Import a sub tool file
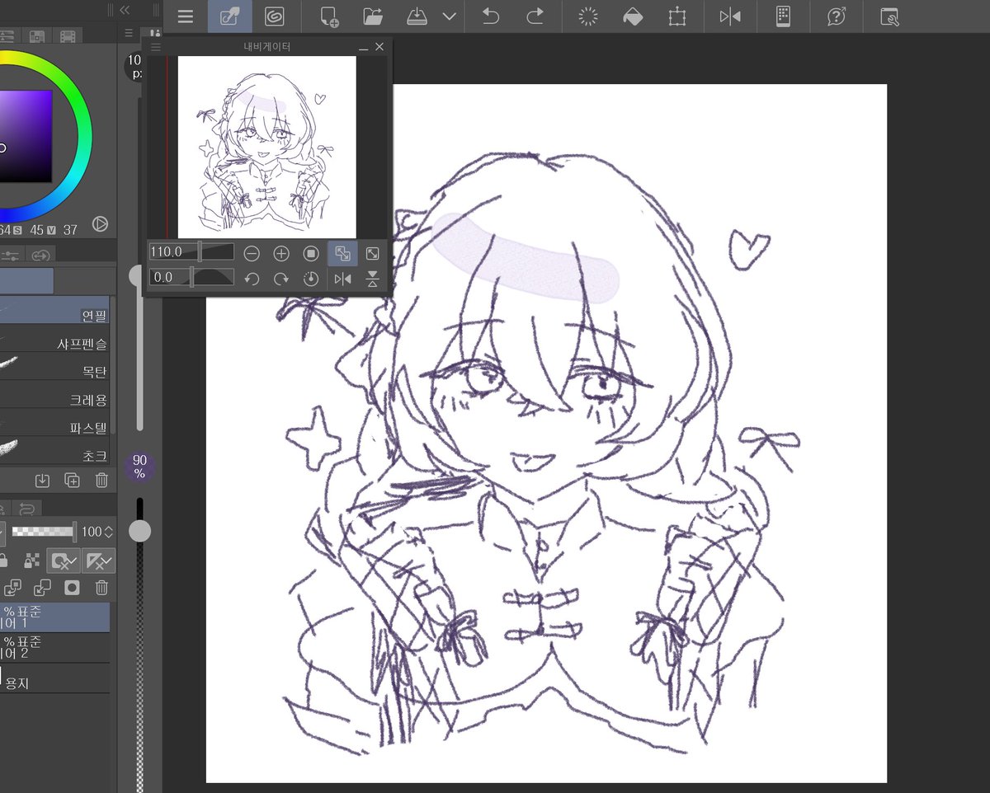990x793 pixels. coord(42,480)
